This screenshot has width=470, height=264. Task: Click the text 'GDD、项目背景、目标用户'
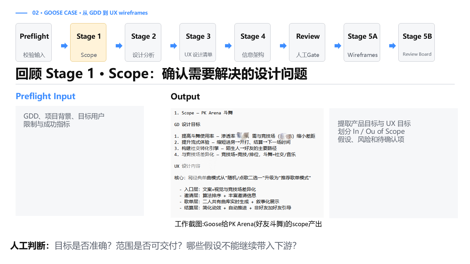coord(64,116)
